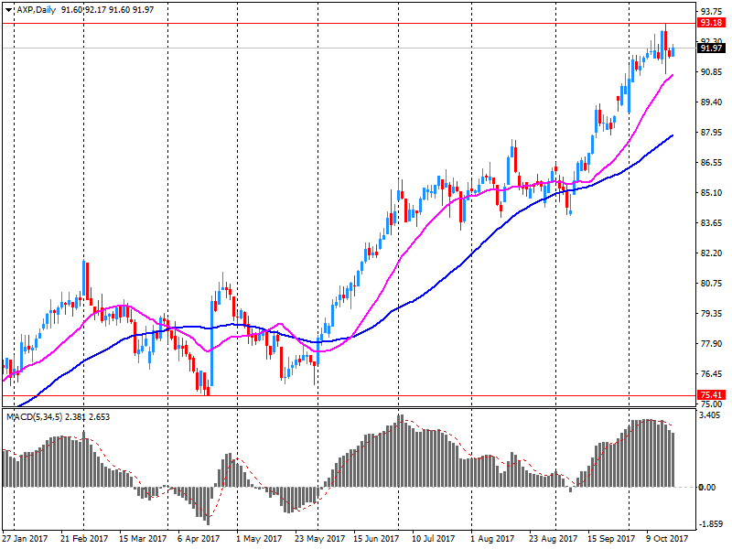Click the 6 Apr 2017 date label
Image resolution: width=732 pixels, height=549 pixels.
pos(199,539)
